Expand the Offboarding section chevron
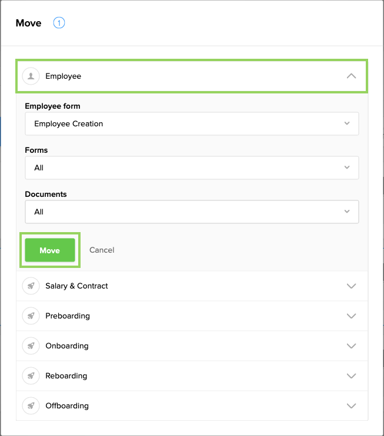The height and width of the screenshot is (436, 384). pyautogui.click(x=351, y=406)
